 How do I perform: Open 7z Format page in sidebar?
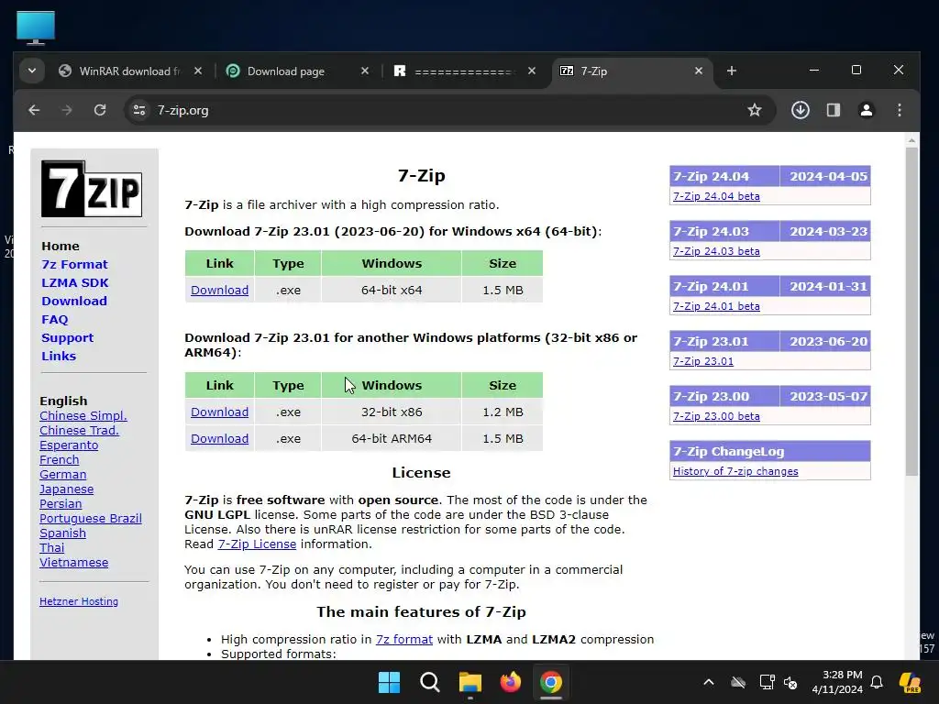click(x=74, y=265)
